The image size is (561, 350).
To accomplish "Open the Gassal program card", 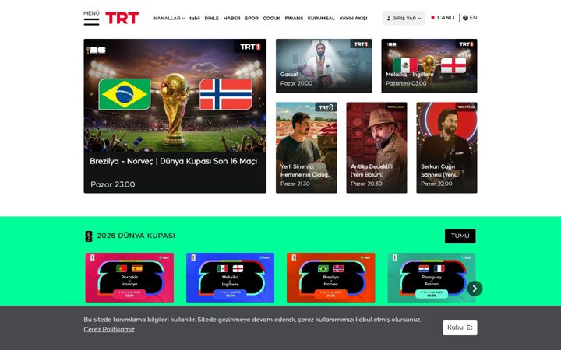I will tap(324, 65).
